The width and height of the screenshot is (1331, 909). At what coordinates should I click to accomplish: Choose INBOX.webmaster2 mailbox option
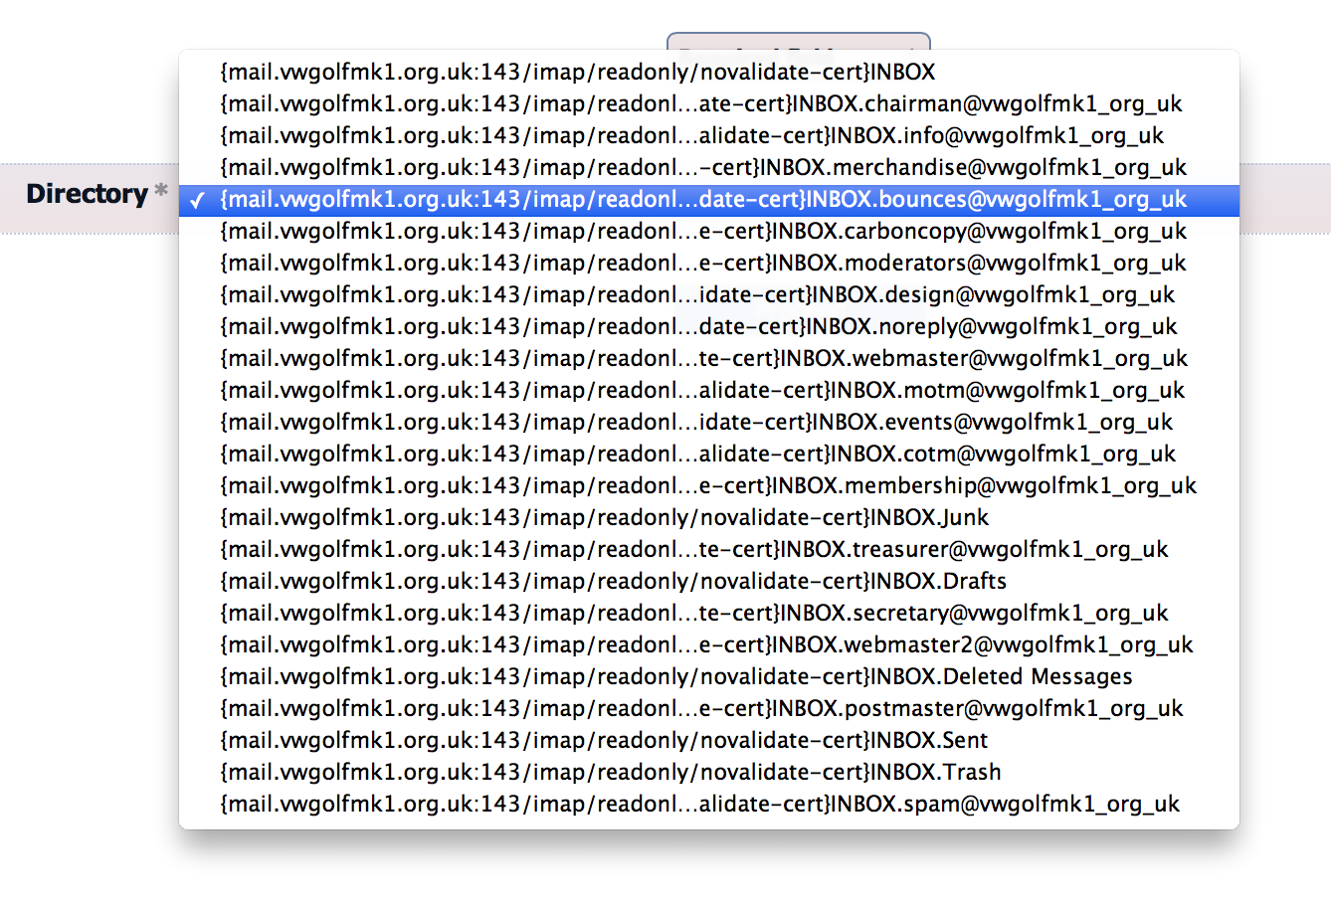pyautogui.click(x=706, y=644)
